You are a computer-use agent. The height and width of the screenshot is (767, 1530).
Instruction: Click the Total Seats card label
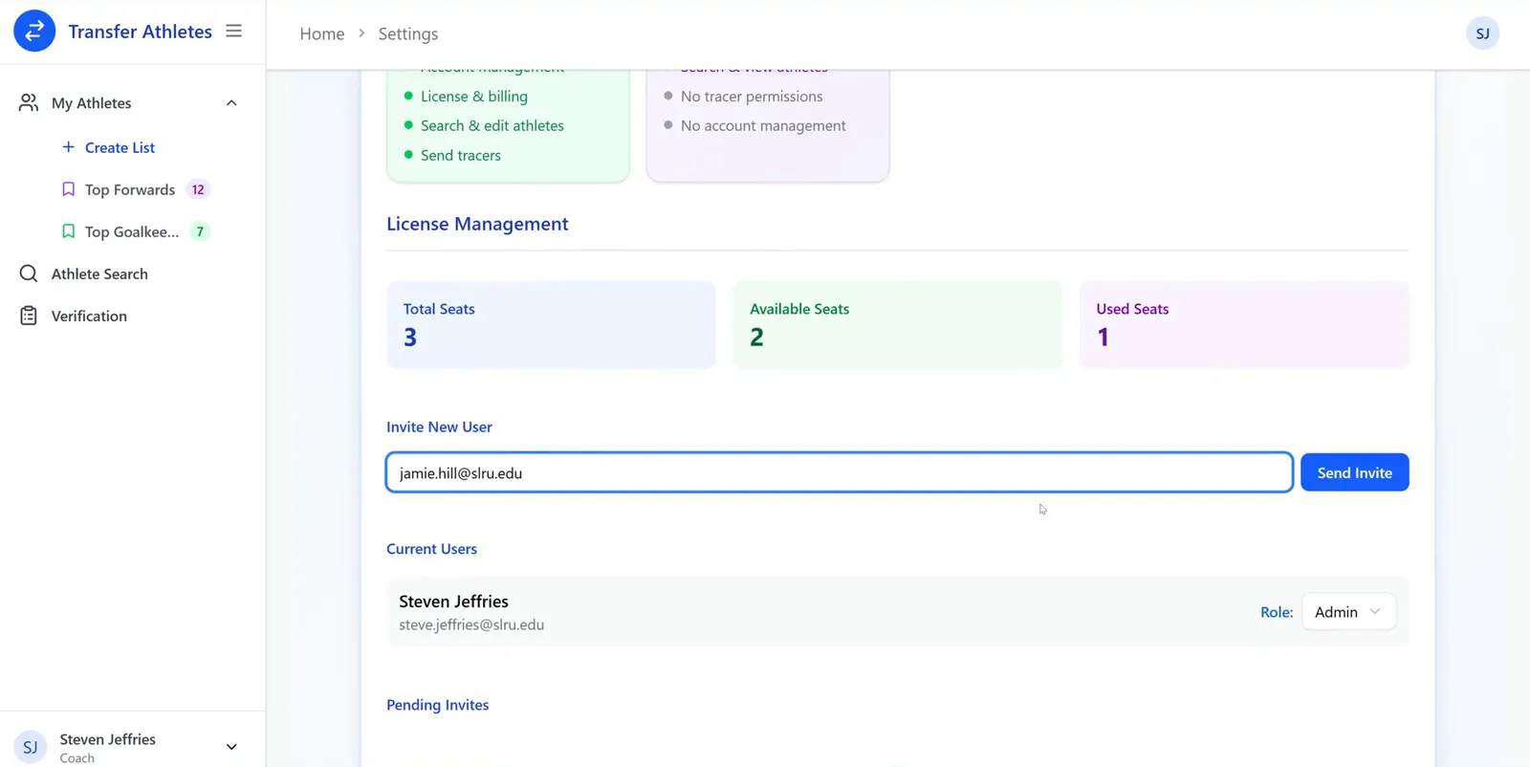(x=439, y=309)
